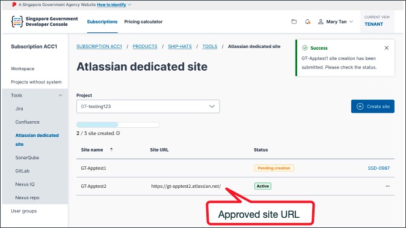The image size is (406, 228).
Task: Open Nexus repo under Tools
Action: [27, 197]
